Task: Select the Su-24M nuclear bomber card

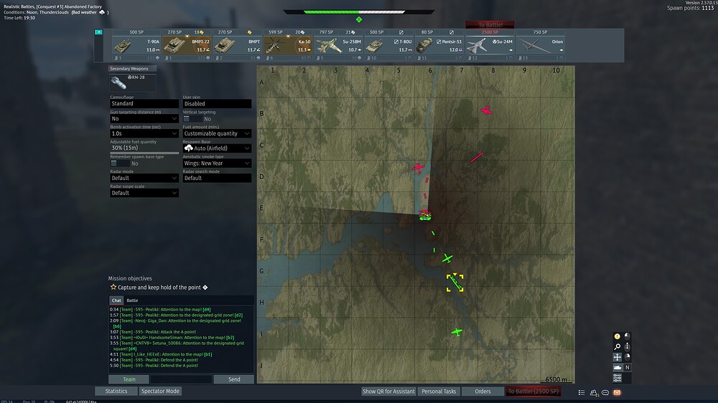Action: click(x=490, y=45)
